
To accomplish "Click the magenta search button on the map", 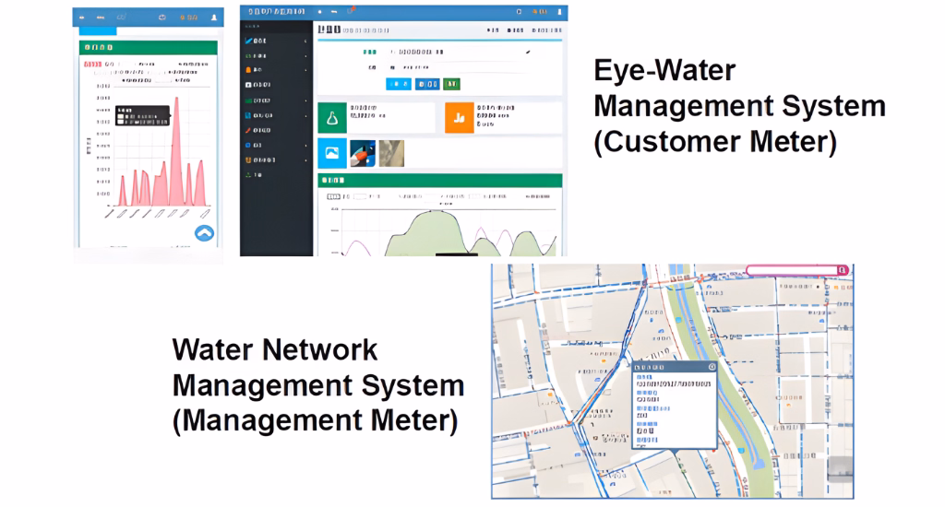I will [x=843, y=270].
